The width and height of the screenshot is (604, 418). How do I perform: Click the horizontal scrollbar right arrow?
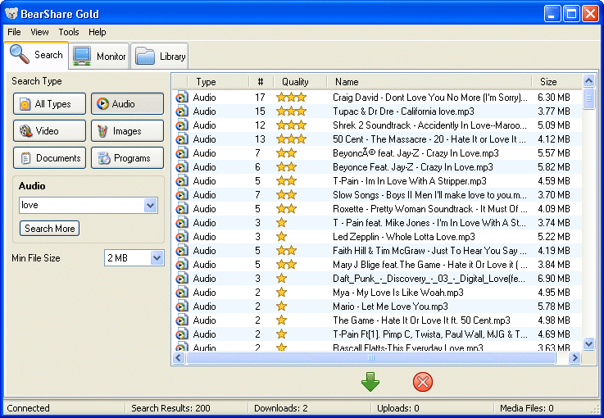pos(574,358)
